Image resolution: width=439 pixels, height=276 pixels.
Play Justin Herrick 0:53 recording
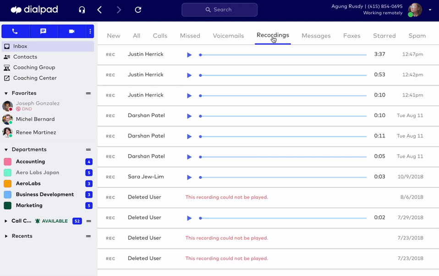point(189,75)
